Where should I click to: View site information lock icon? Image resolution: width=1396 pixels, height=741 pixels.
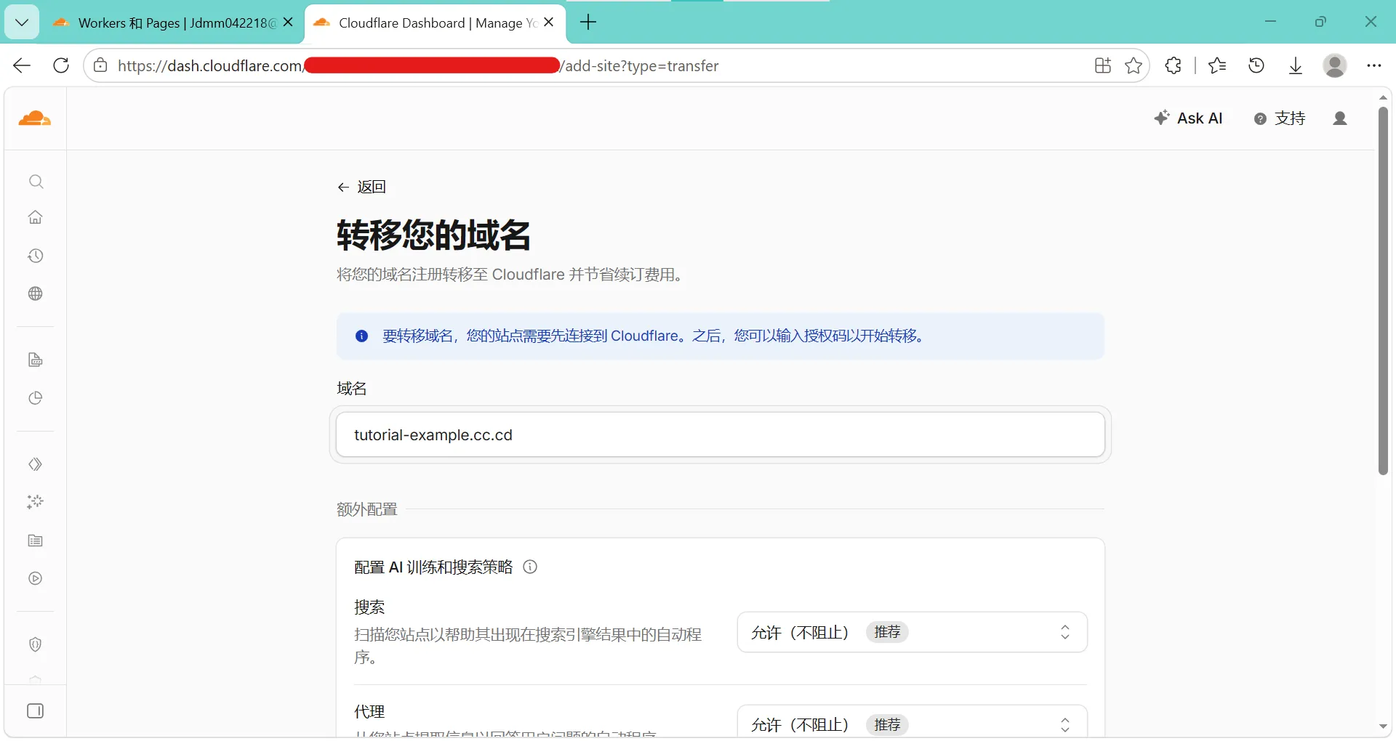[x=101, y=65]
